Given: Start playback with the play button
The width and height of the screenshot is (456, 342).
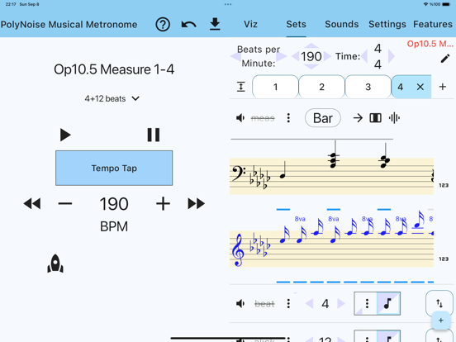Looking at the screenshot, I should 65,135.
